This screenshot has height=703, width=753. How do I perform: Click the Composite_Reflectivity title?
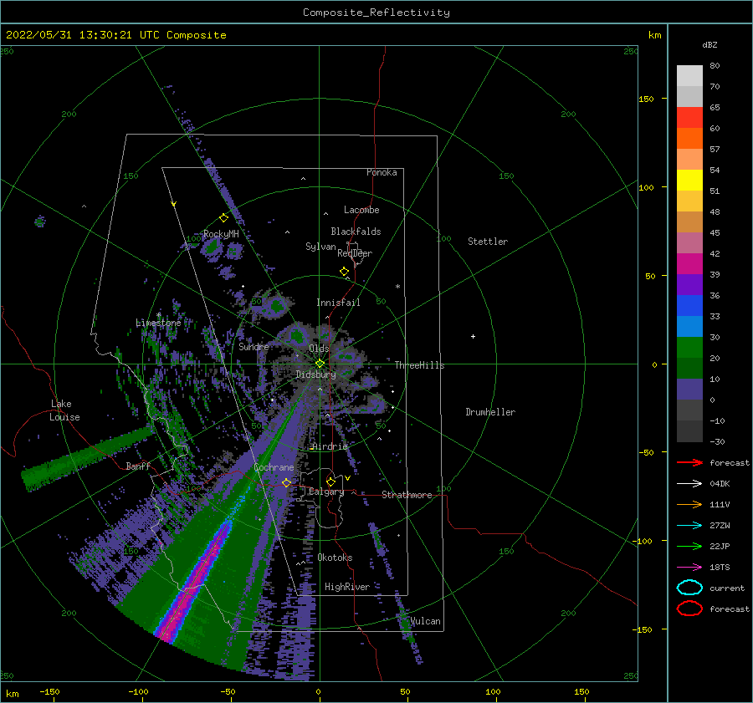tap(376, 12)
